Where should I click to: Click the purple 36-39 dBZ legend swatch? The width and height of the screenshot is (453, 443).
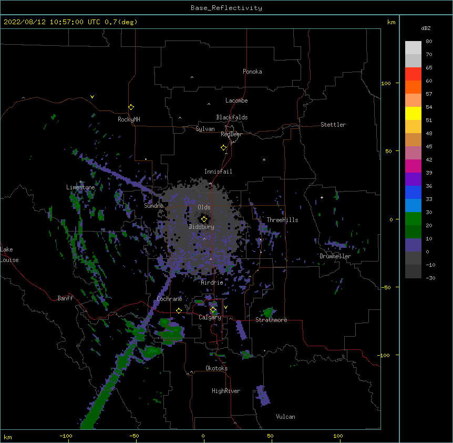[413, 179]
